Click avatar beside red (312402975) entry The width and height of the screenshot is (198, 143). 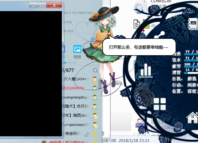tap(95, 88)
